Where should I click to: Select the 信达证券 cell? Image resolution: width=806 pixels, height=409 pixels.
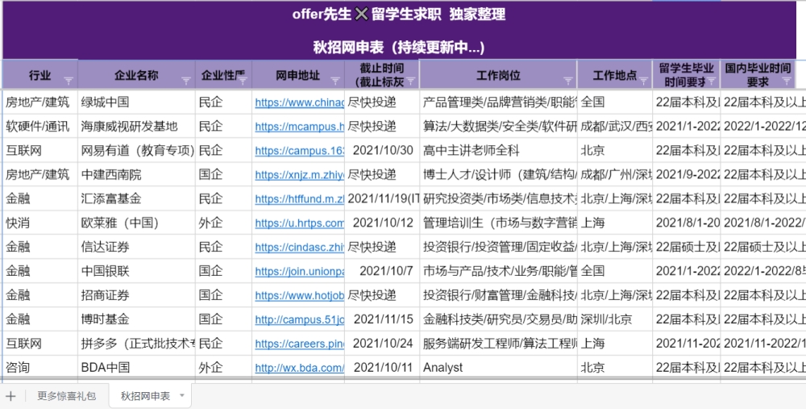click(x=136, y=247)
